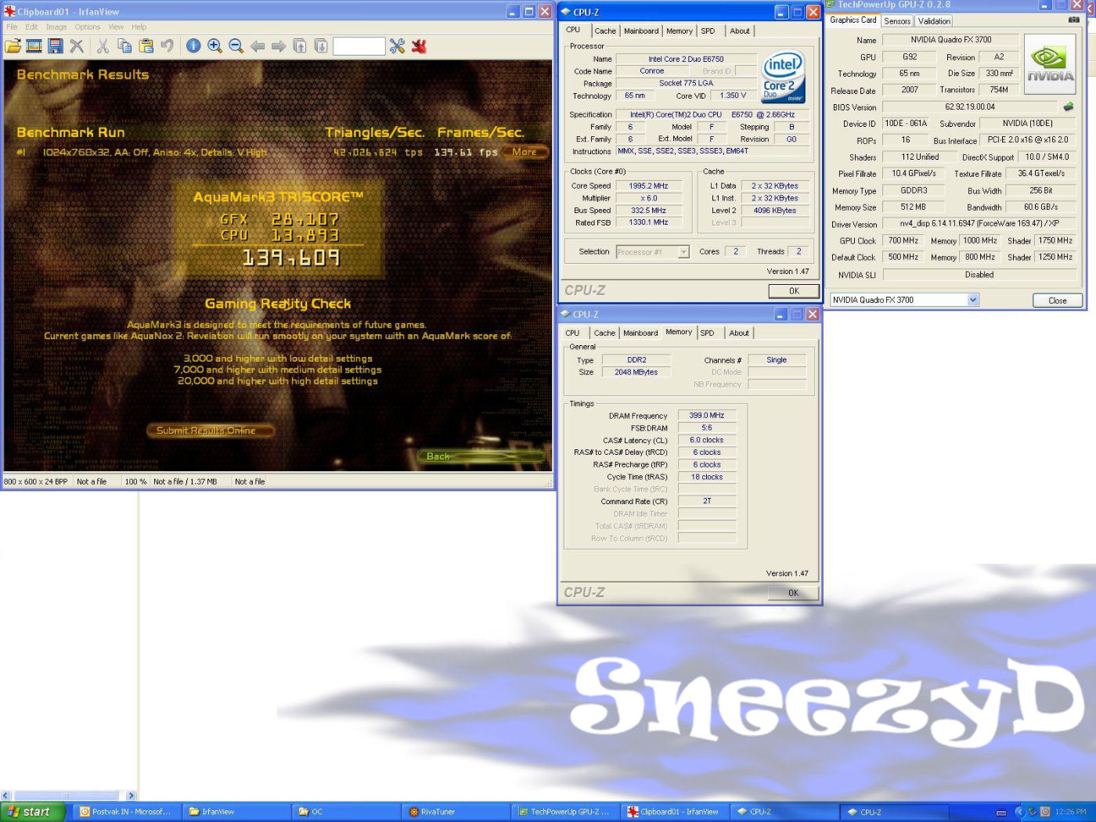Open IrfanView settings with the wrench icon
The width and height of the screenshot is (1096, 822).
tap(398, 46)
